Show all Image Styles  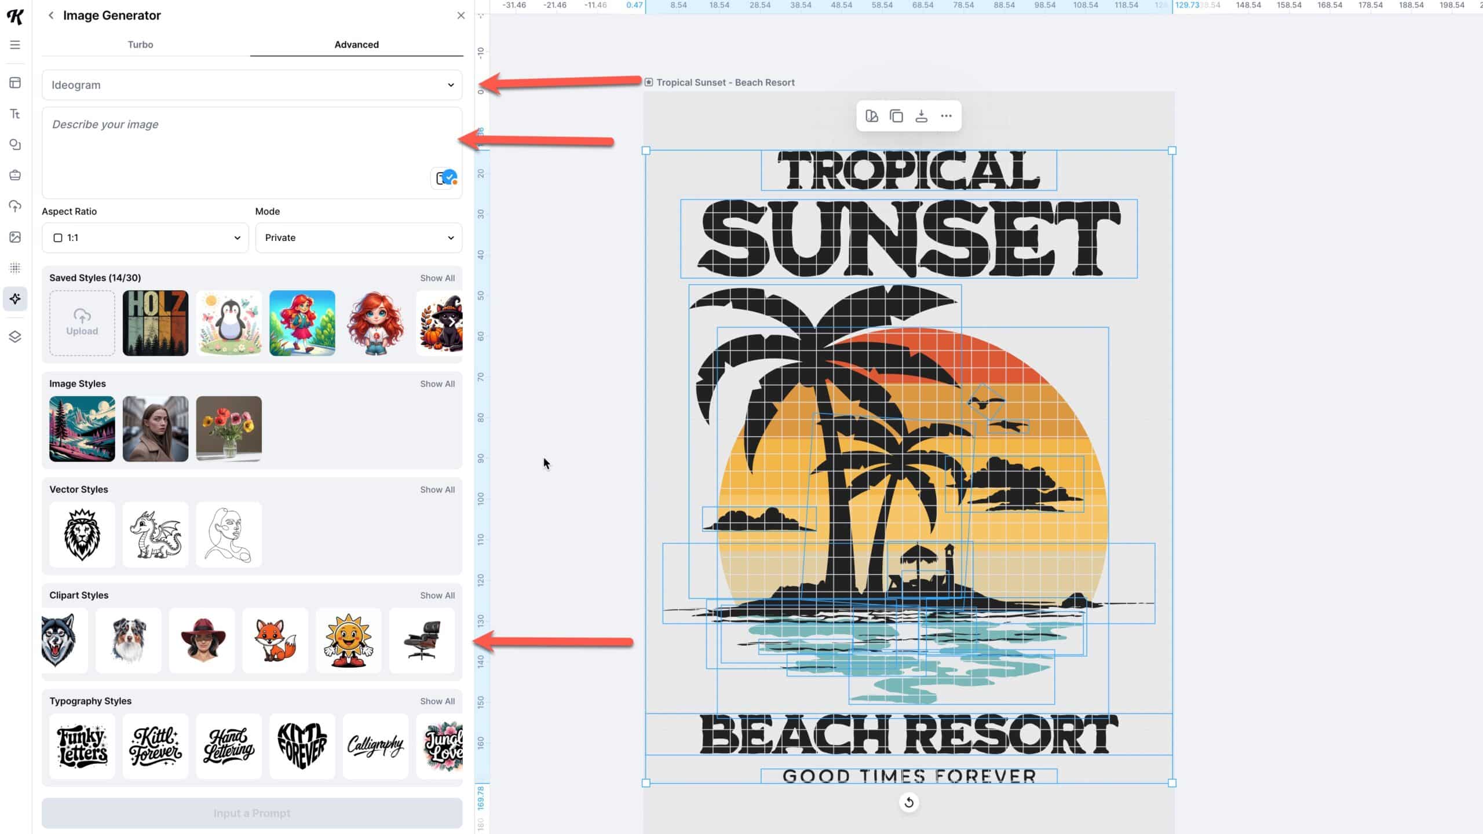[x=437, y=384]
